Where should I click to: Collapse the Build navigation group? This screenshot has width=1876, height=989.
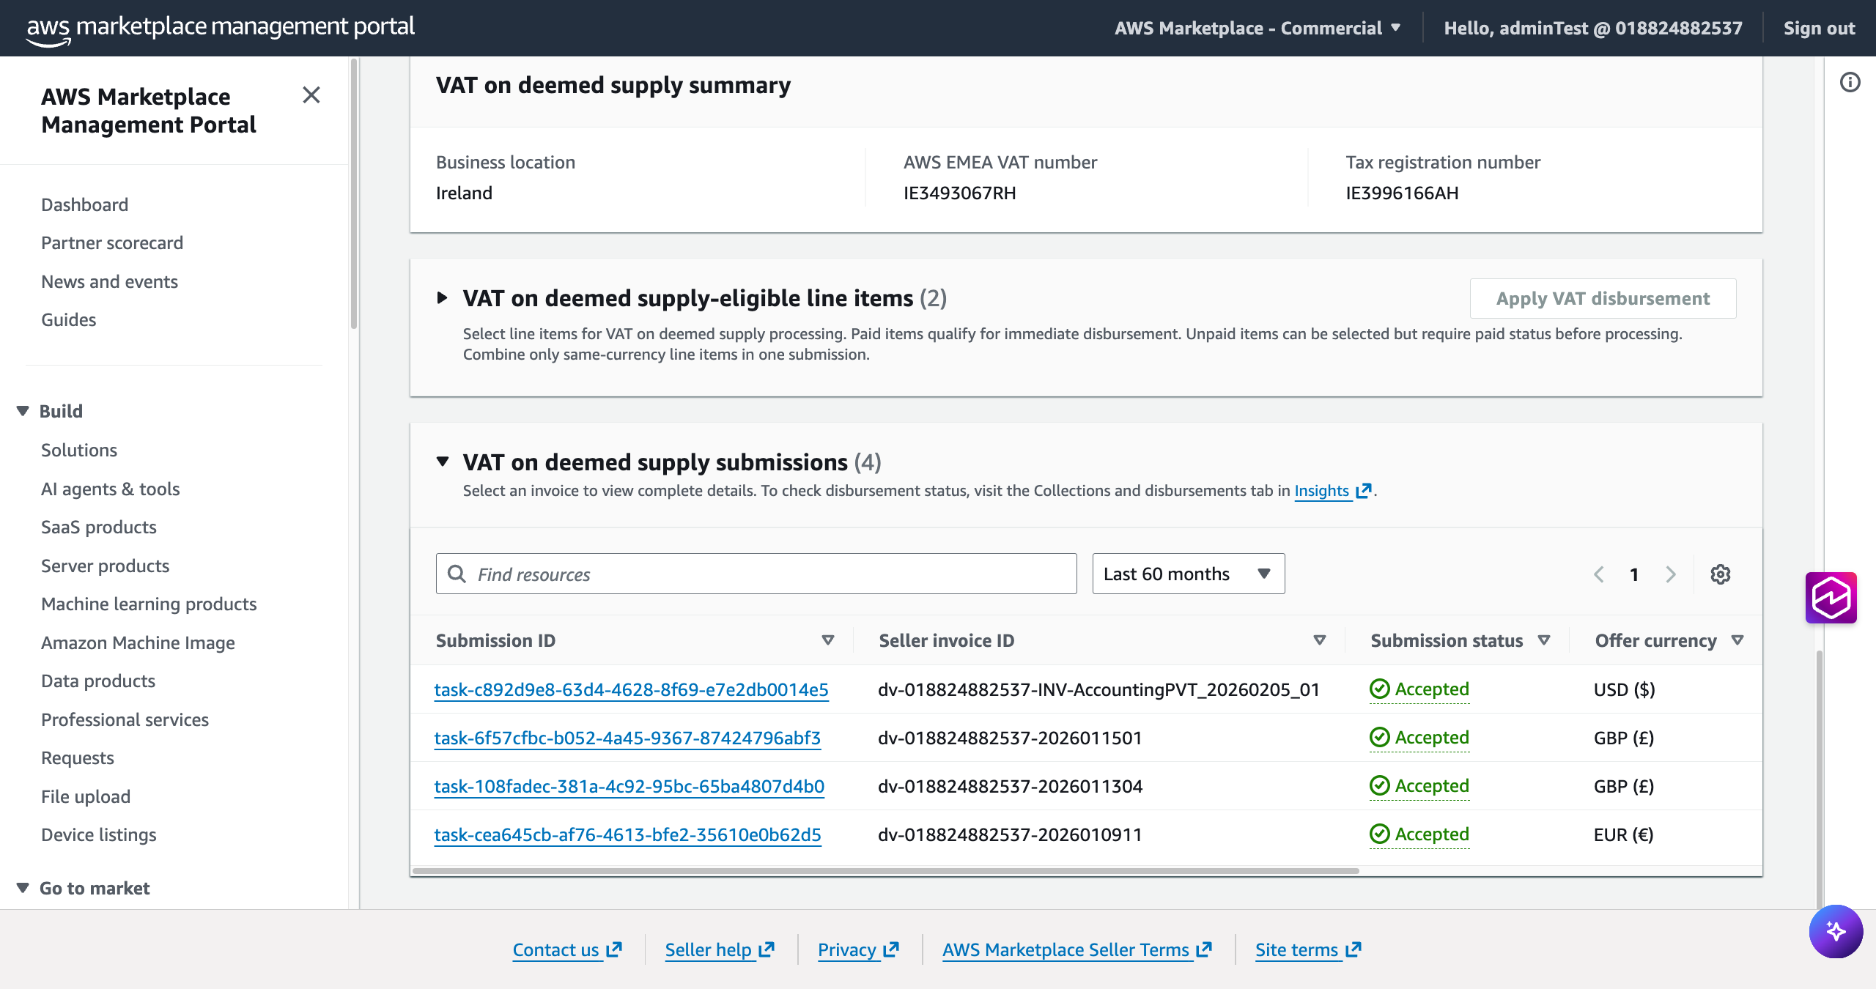coord(23,411)
